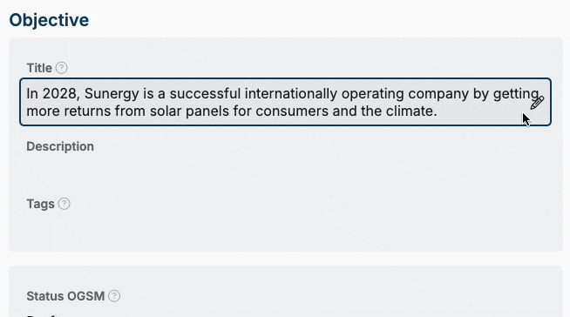The image size is (570, 317).
Task: Select the Objective heading
Action: coord(49,20)
